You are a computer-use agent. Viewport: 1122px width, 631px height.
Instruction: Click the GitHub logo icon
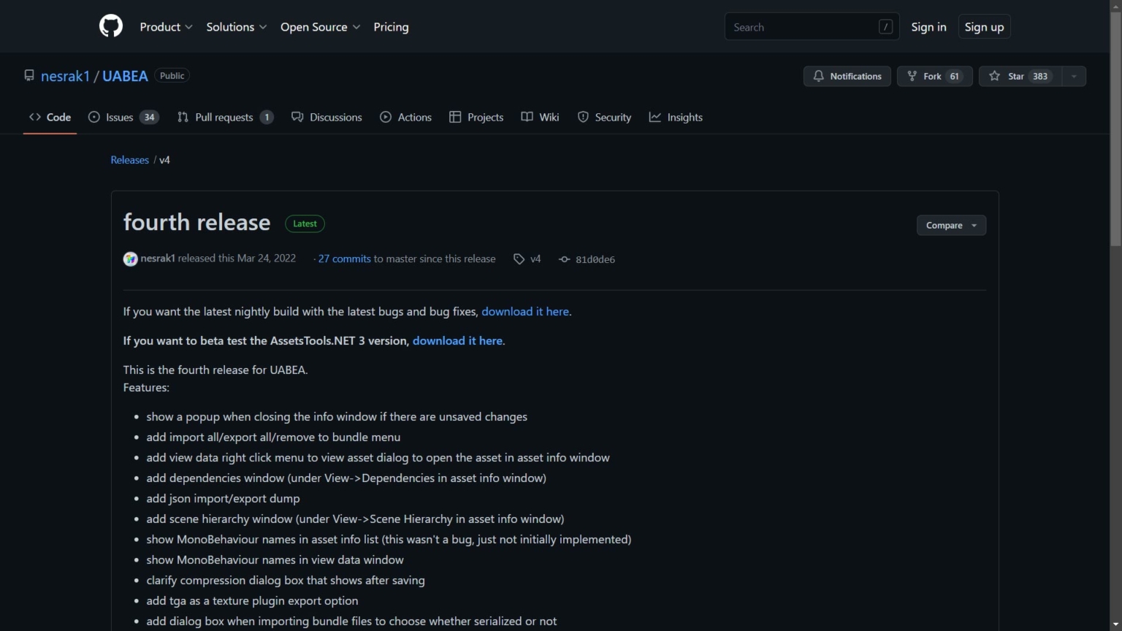[111, 26]
